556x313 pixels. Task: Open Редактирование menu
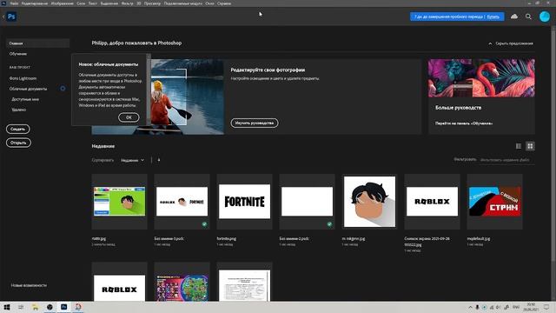35,3
